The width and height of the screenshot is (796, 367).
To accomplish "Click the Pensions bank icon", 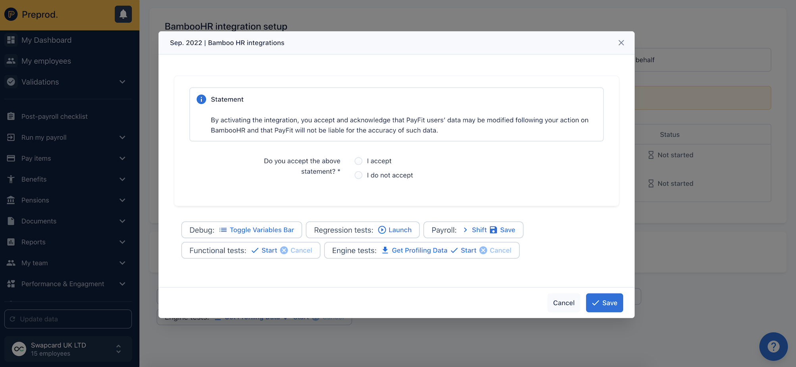I will click(x=11, y=200).
